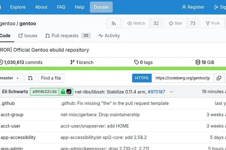Switch to the Issues tab

click(28, 36)
